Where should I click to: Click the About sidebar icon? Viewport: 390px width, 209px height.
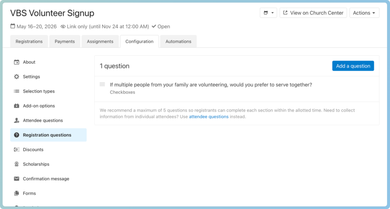click(17, 62)
